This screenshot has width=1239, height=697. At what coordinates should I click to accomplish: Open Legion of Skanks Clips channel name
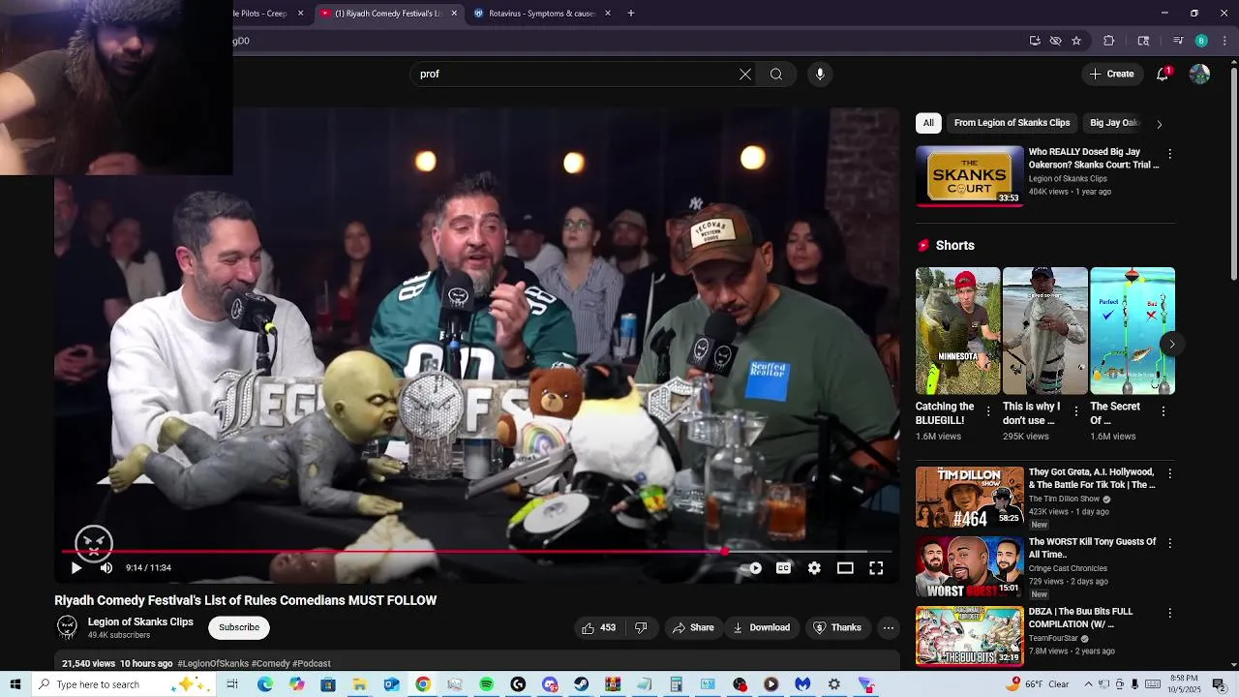tap(140, 621)
